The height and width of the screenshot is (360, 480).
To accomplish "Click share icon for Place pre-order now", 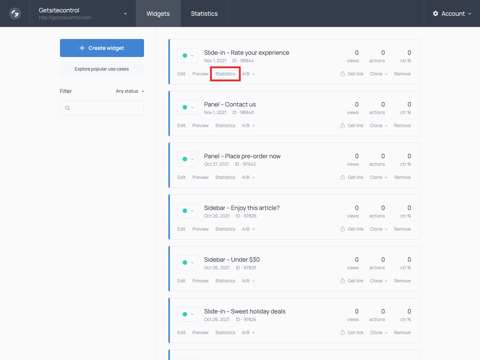I will click(342, 177).
